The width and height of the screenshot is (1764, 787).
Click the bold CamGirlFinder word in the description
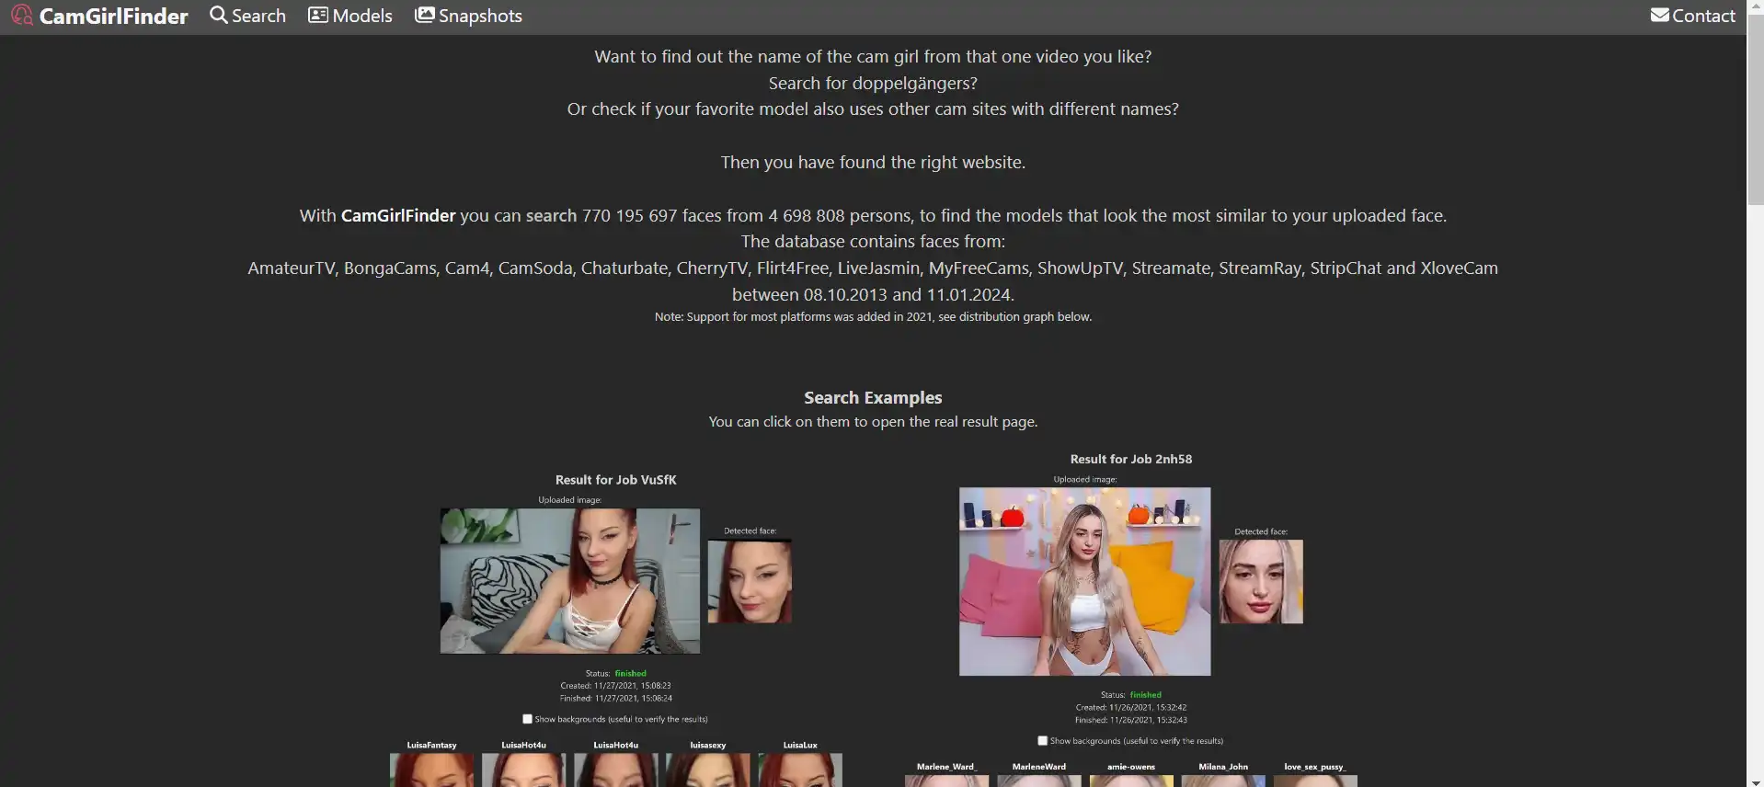[x=398, y=216]
